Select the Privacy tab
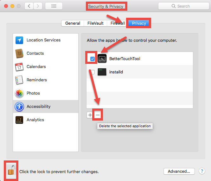Viewport: 211px width, 181px height. (x=139, y=23)
